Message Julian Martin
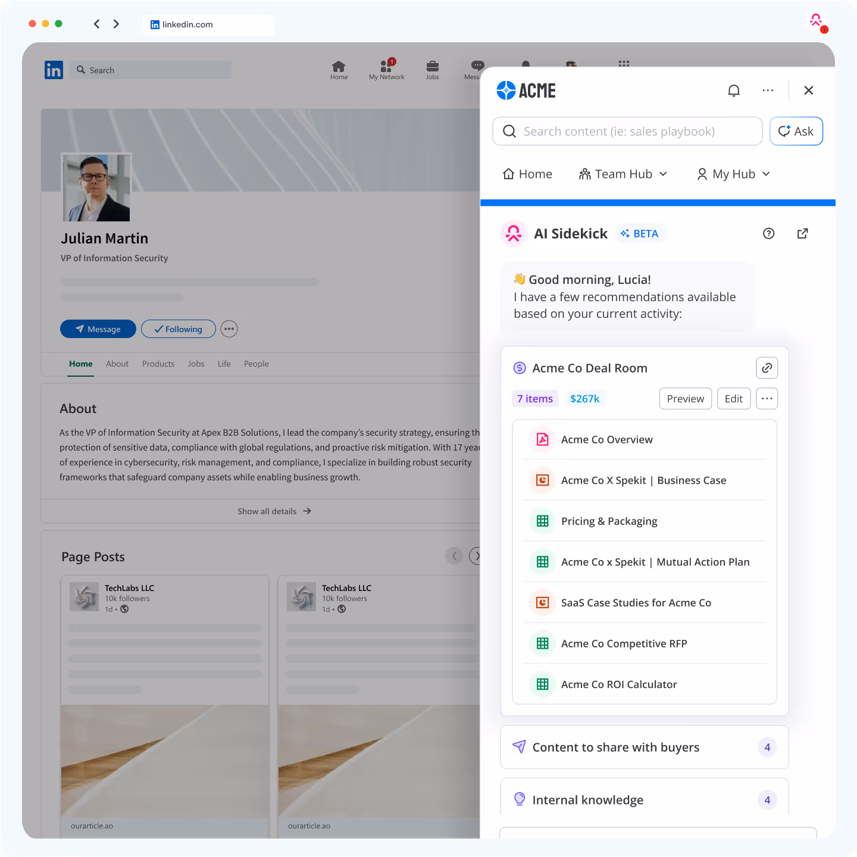 98,329
